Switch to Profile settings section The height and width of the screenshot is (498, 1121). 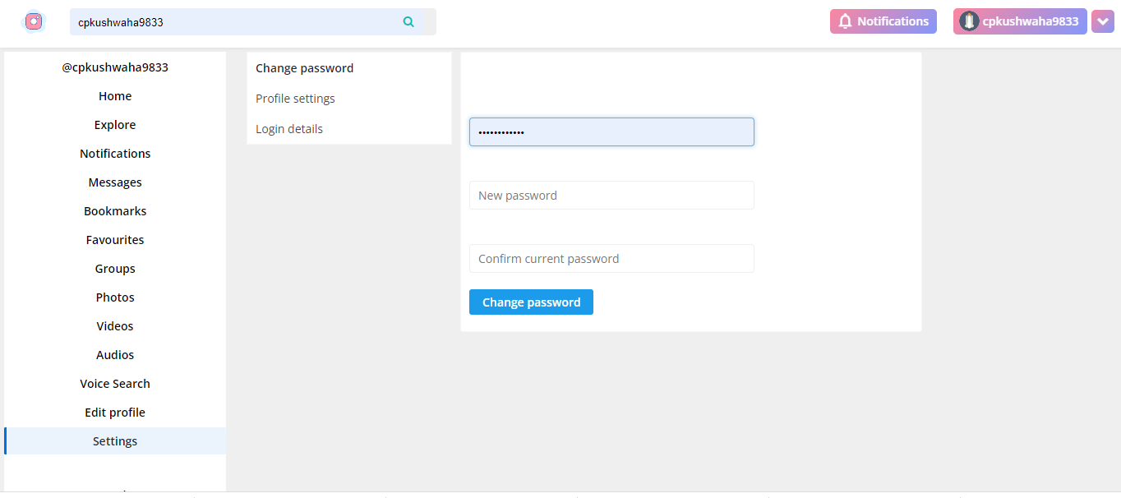295,98
